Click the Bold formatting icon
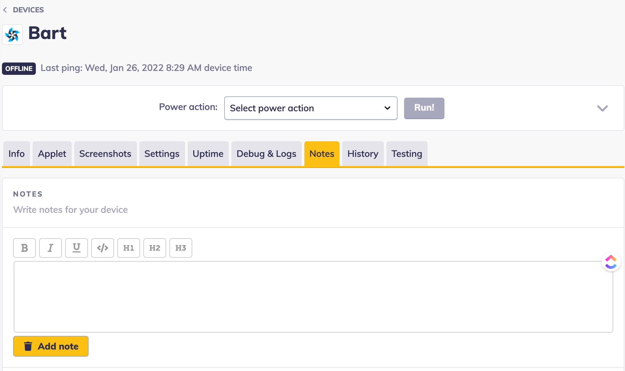625x371 pixels. (24, 248)
